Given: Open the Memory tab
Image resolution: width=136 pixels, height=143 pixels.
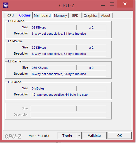Looking at the screenshot, I should tap(60, 16).
